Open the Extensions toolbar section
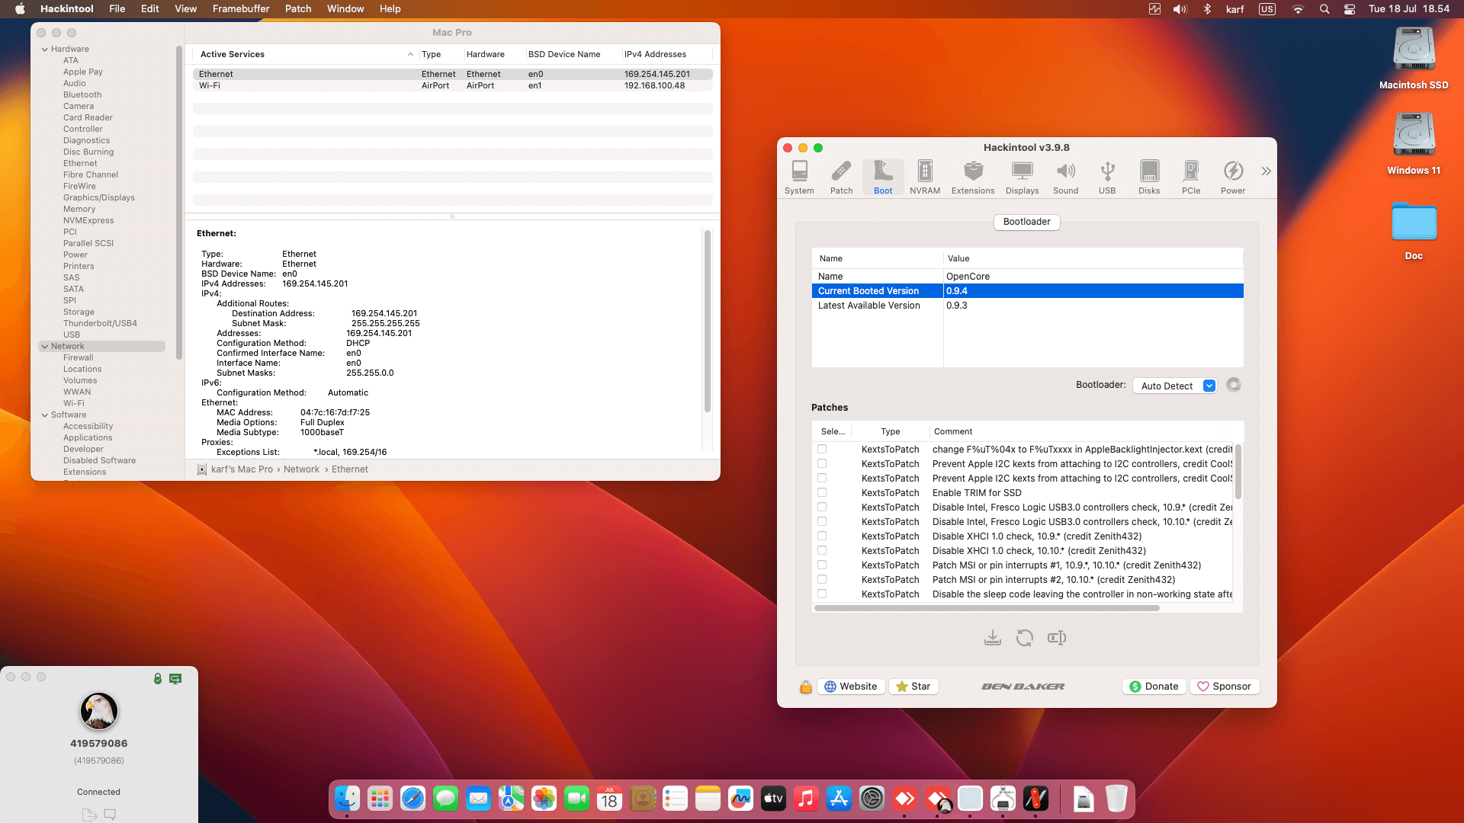This screenshot has height=823, width=1464. coord(972,177)
